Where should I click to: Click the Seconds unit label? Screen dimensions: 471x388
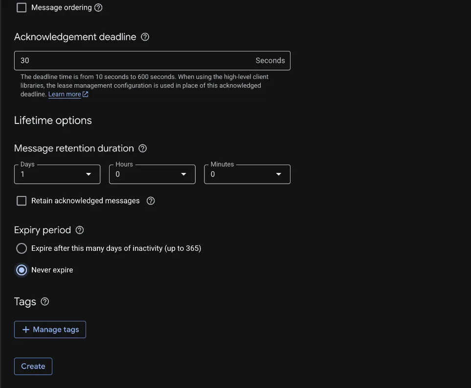click(270, 60)
